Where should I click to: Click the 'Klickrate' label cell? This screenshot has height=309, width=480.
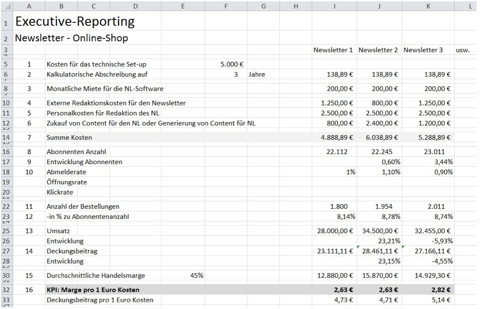(59, 191)
